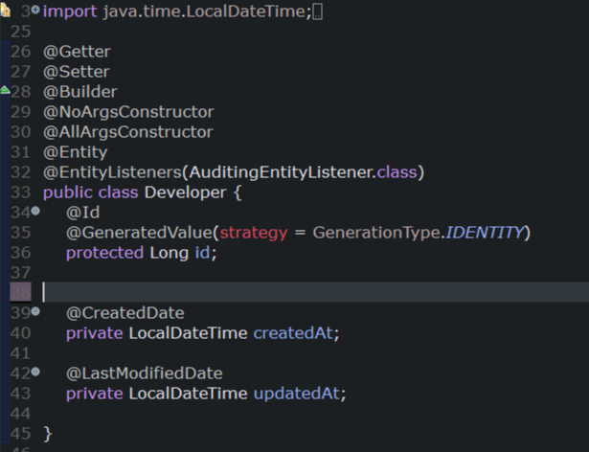Click the @Setter annotation
Viewport: 589px width, 452px height.
click(x=77, y=72)
